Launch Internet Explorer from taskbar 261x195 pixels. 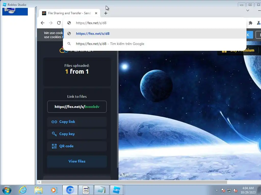point(23,190)
